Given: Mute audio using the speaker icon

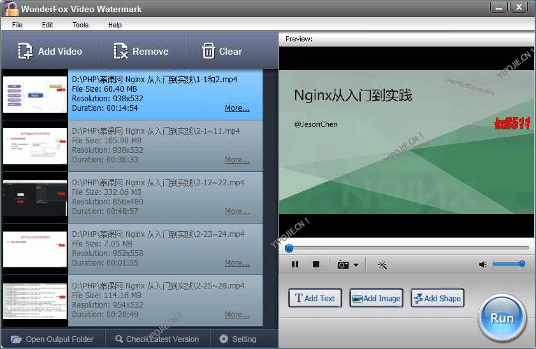Looking at the screenshot, I should (x=483, y=265).
